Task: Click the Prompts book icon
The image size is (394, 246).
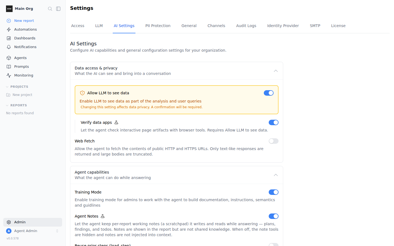Action: (9, 67)
